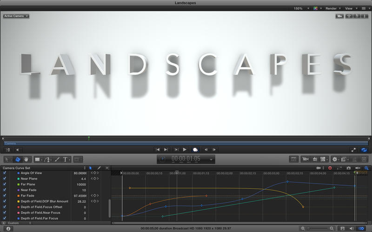Open the Render menu in canvas bar
Screen dimensions: 372x232
point(332,8)
